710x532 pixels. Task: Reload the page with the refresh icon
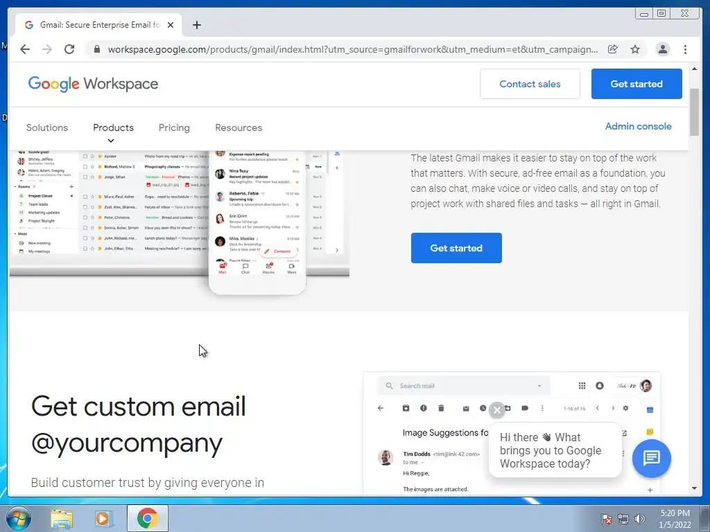(69, 49)
